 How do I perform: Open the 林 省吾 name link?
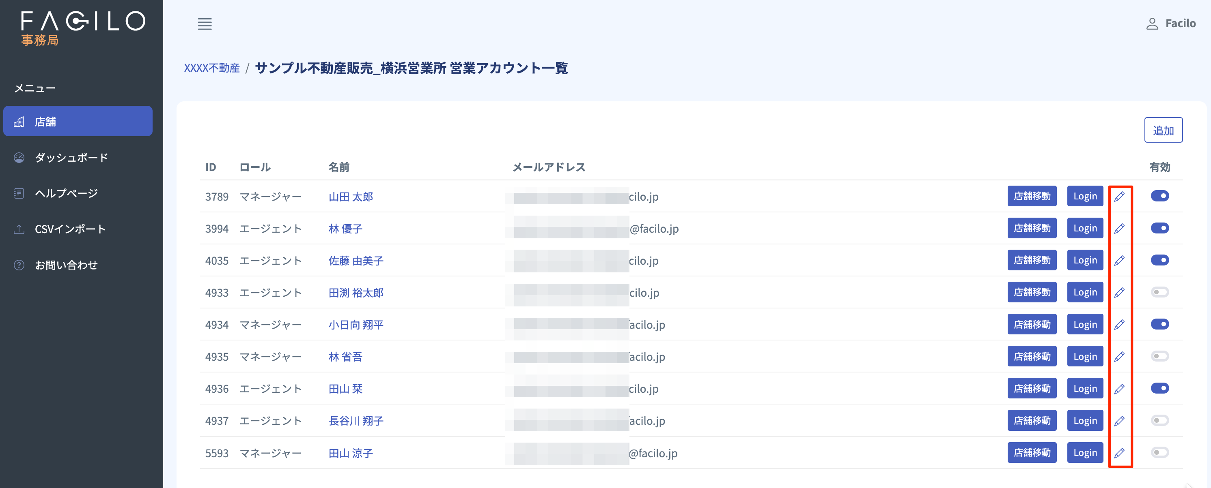click(x=345, y=357)
